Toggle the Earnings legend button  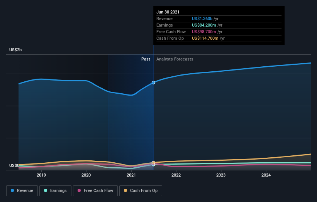[55, 191]
